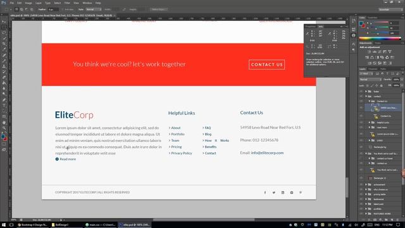This screenshot has width=405, height=228.
Task: Open Bootstrap 4 Design browser taskbar item
Action: [32, 225]
